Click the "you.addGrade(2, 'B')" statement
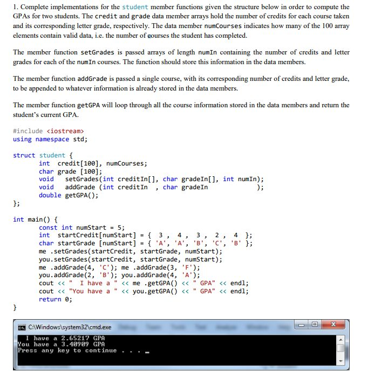The image size is (368, 379). tap(78, 275)
